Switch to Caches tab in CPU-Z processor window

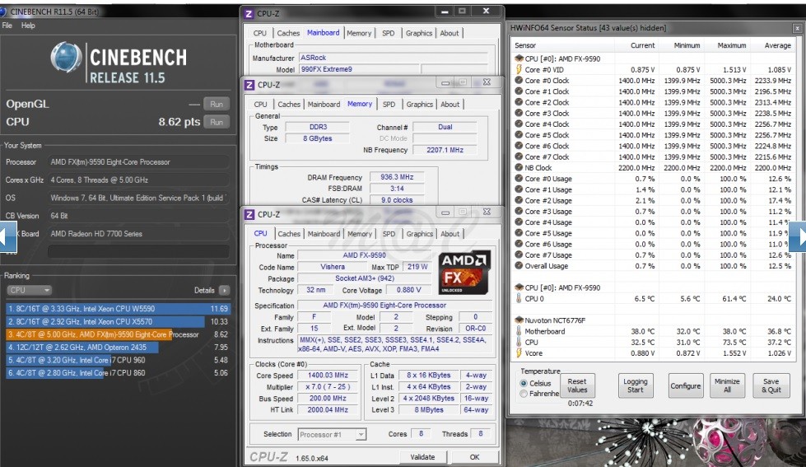coord(289,234)
